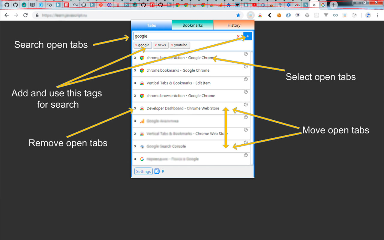The height and width of the screenshot is (240, 384).
Task: Clear the search field with red x
Action: coord(238,36)
